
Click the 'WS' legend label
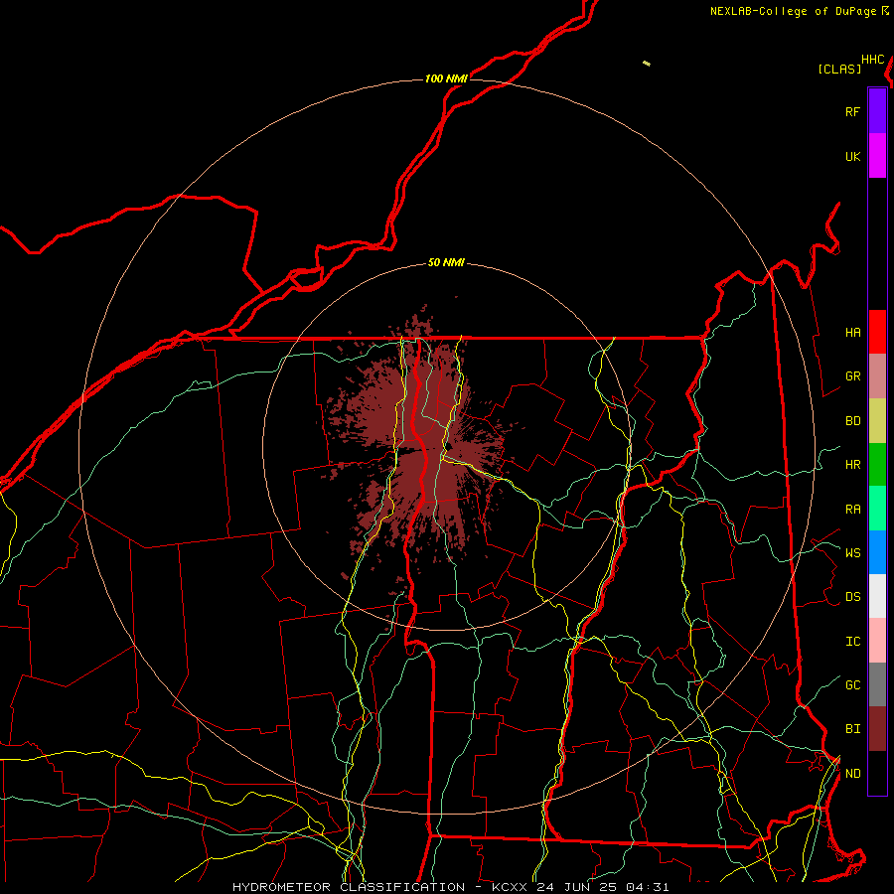852,552
